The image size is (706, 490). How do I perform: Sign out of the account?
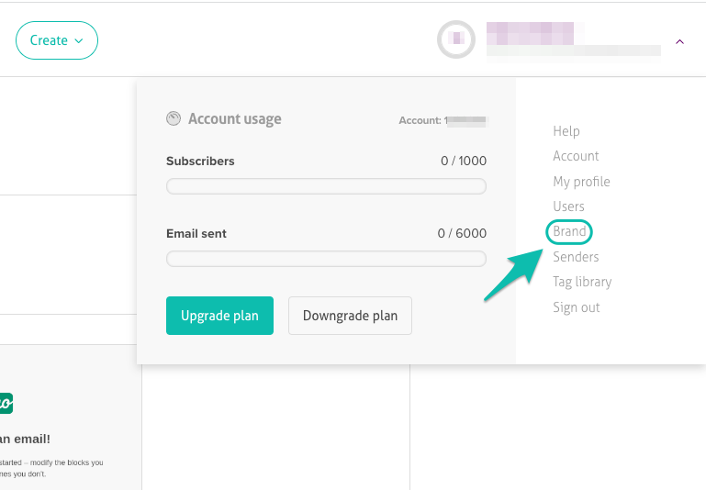point(577,307)
